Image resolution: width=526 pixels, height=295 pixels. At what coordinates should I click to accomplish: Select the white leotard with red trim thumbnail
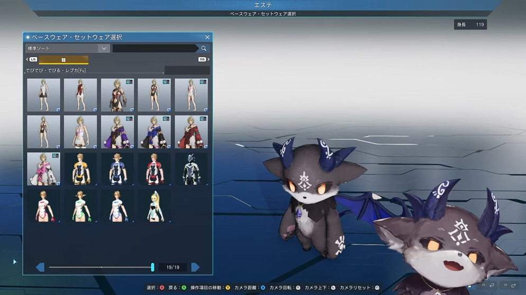[43, 205]
